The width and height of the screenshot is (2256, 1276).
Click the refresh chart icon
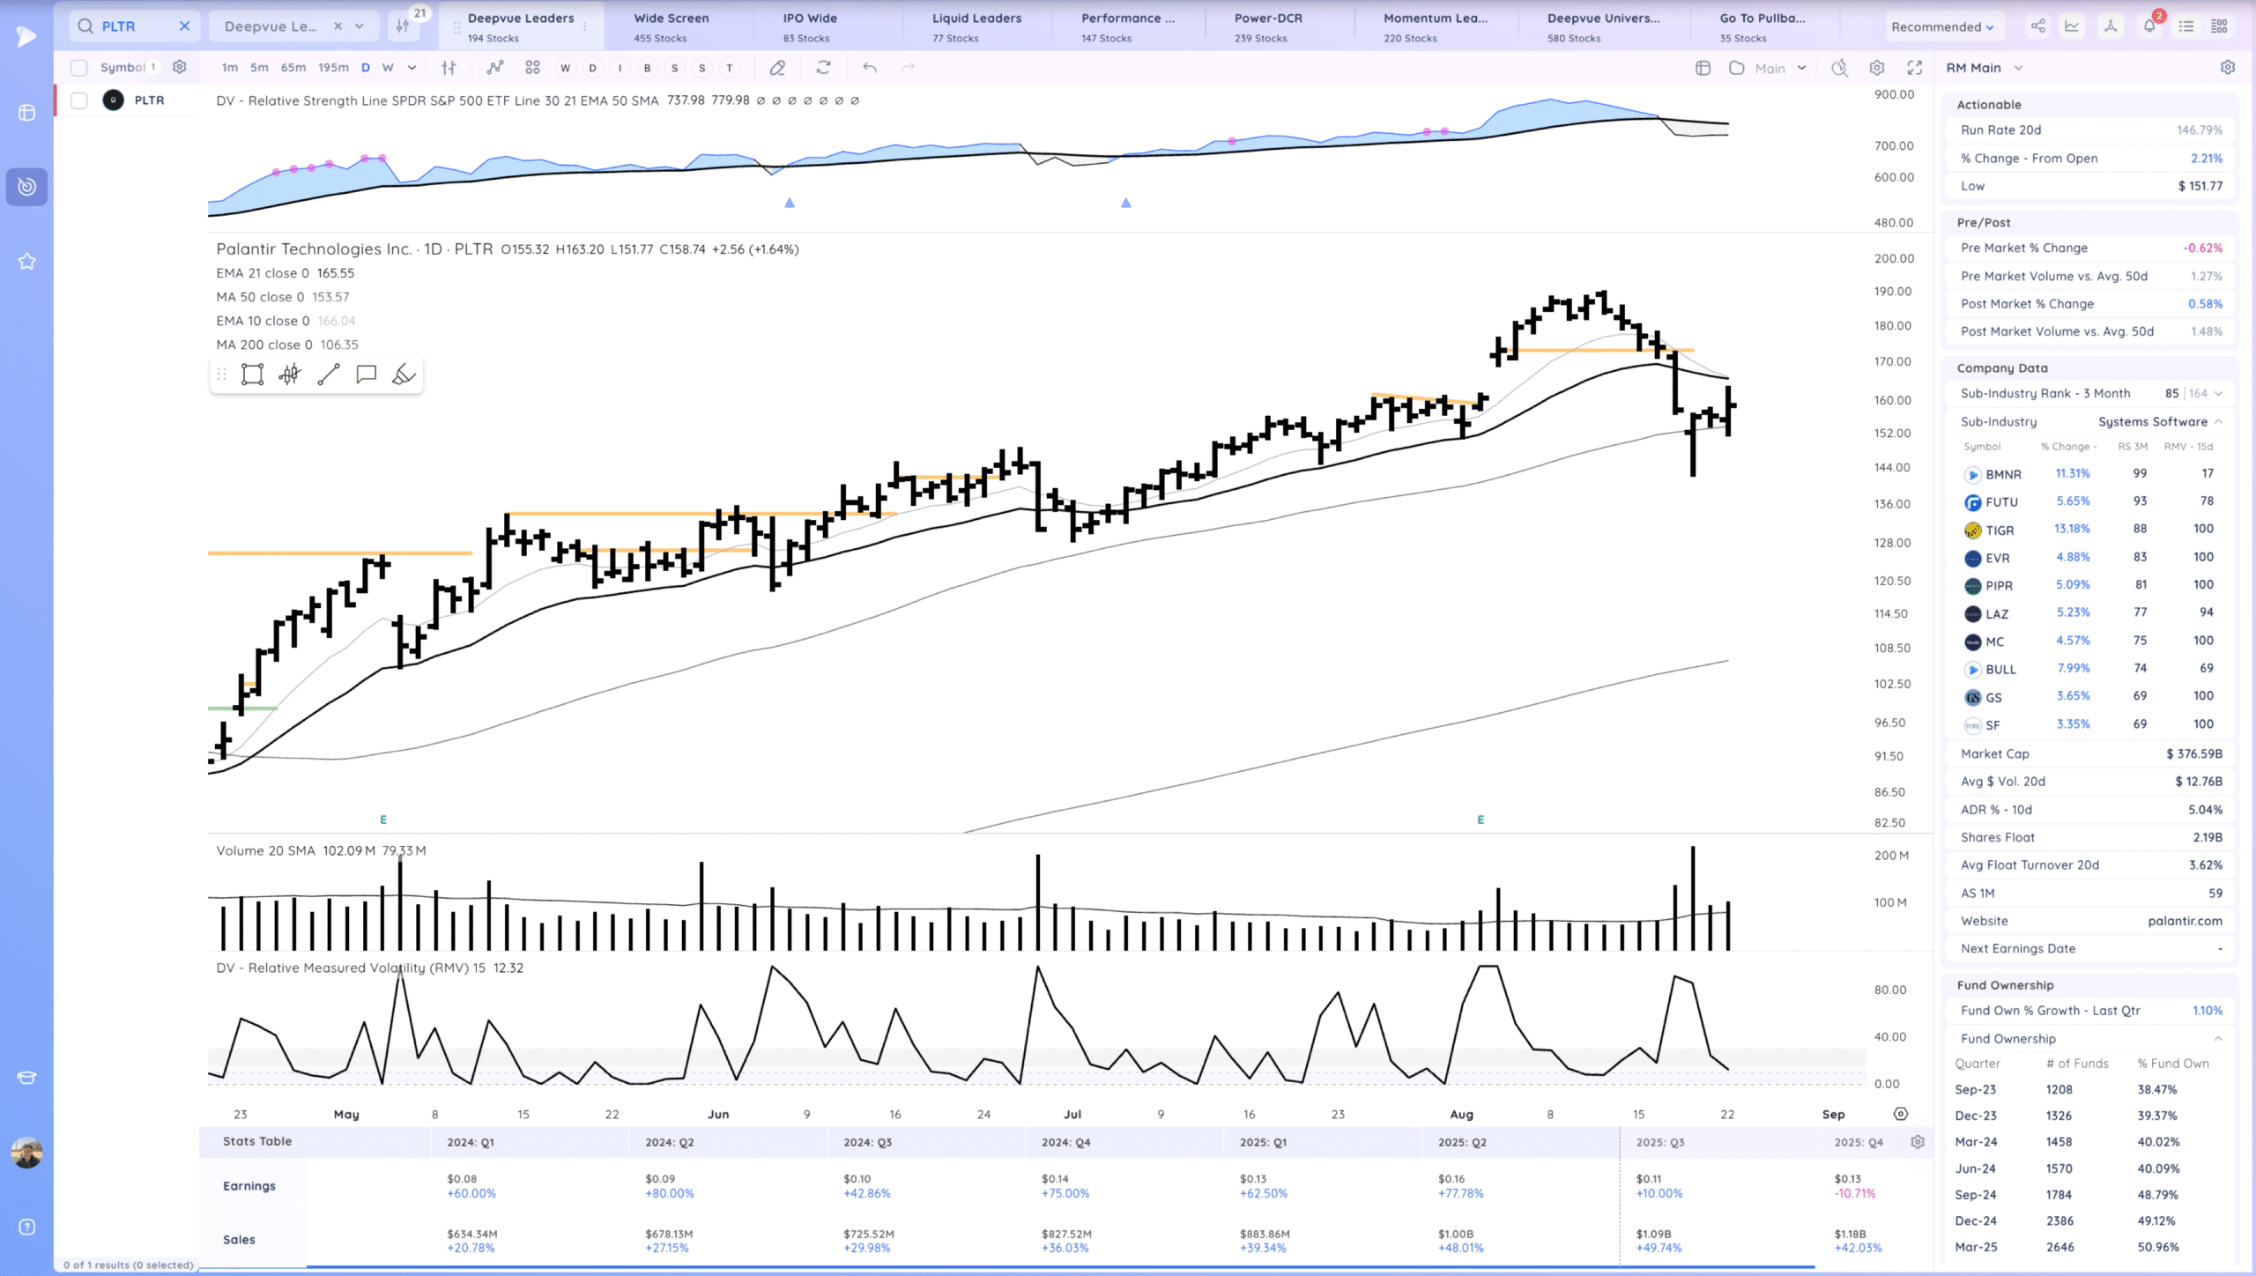tap(824, 68)
